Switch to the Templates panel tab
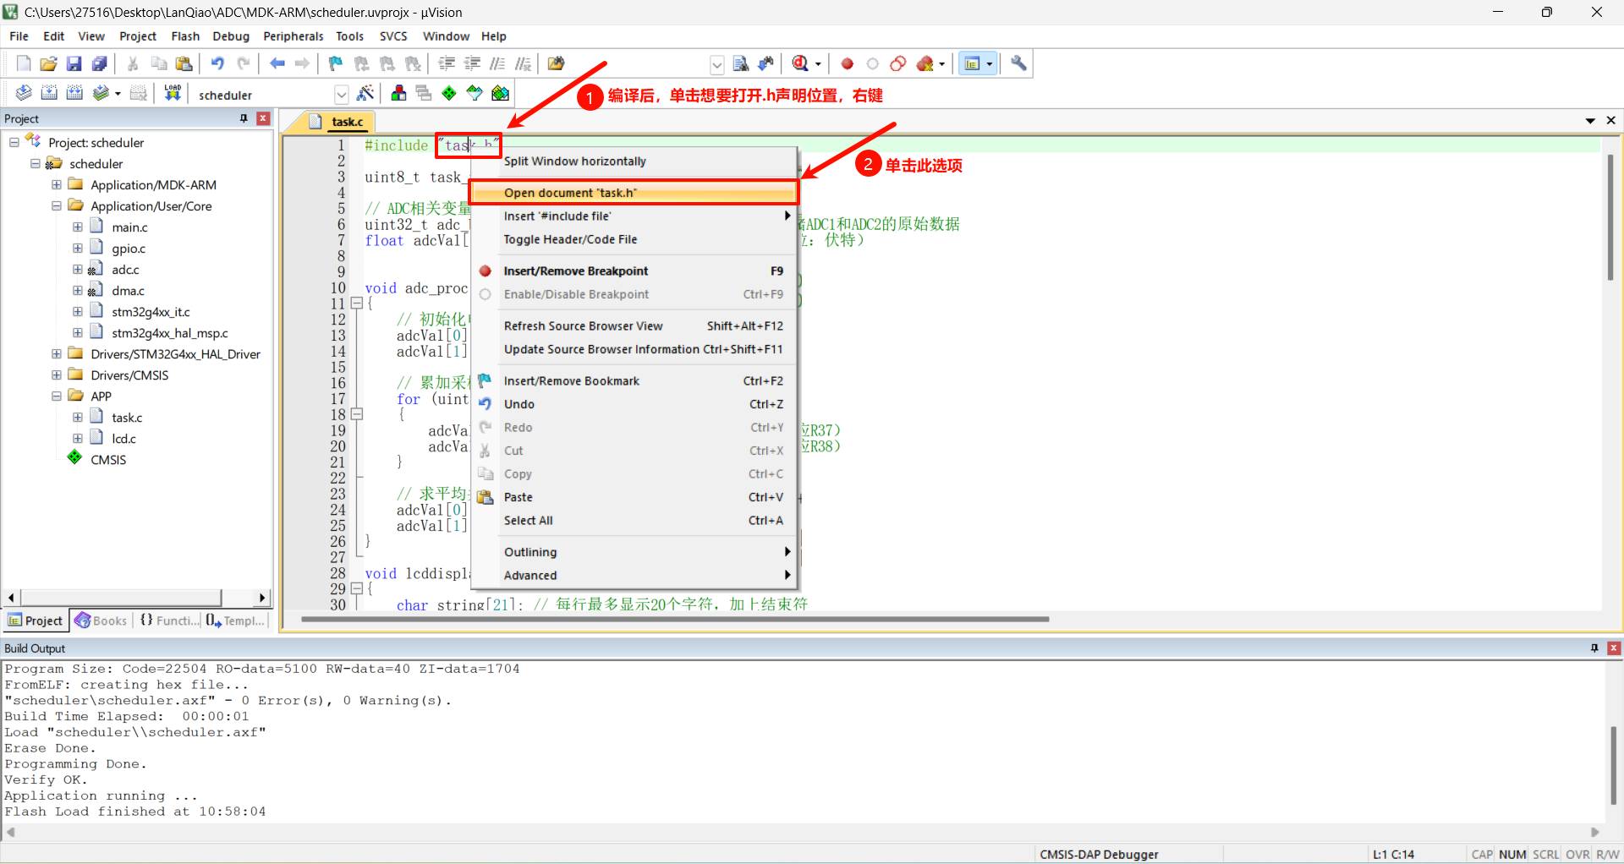Screen dimensions: 1624x864 [x=235, y=621]
